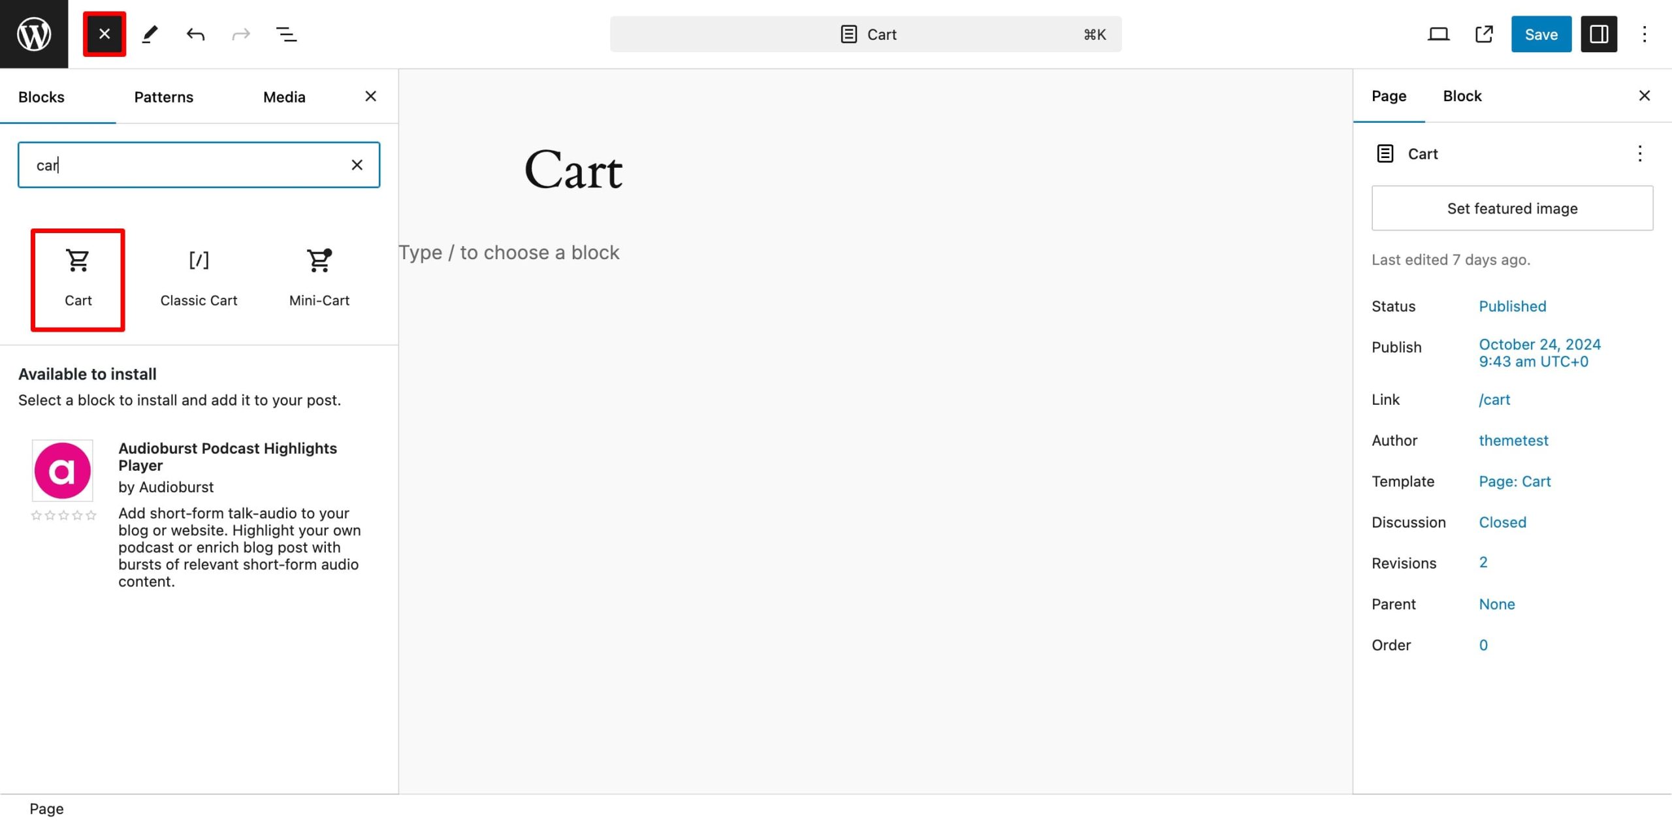The image size is (1672, 822).
Task: Click the redo arrow icon
Action: 240,33
